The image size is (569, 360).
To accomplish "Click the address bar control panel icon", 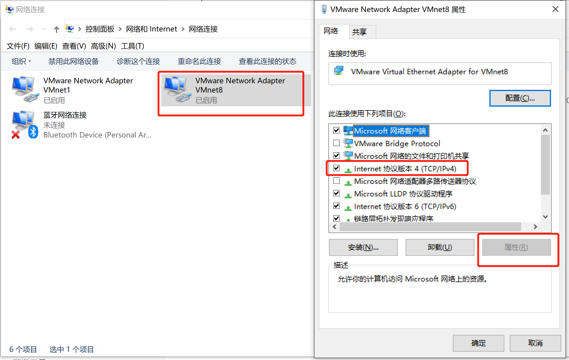I will point(70,29).
